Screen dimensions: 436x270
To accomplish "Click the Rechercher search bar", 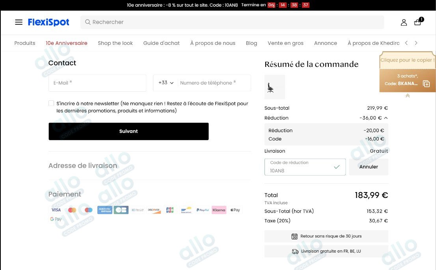I will pos(232,22).
